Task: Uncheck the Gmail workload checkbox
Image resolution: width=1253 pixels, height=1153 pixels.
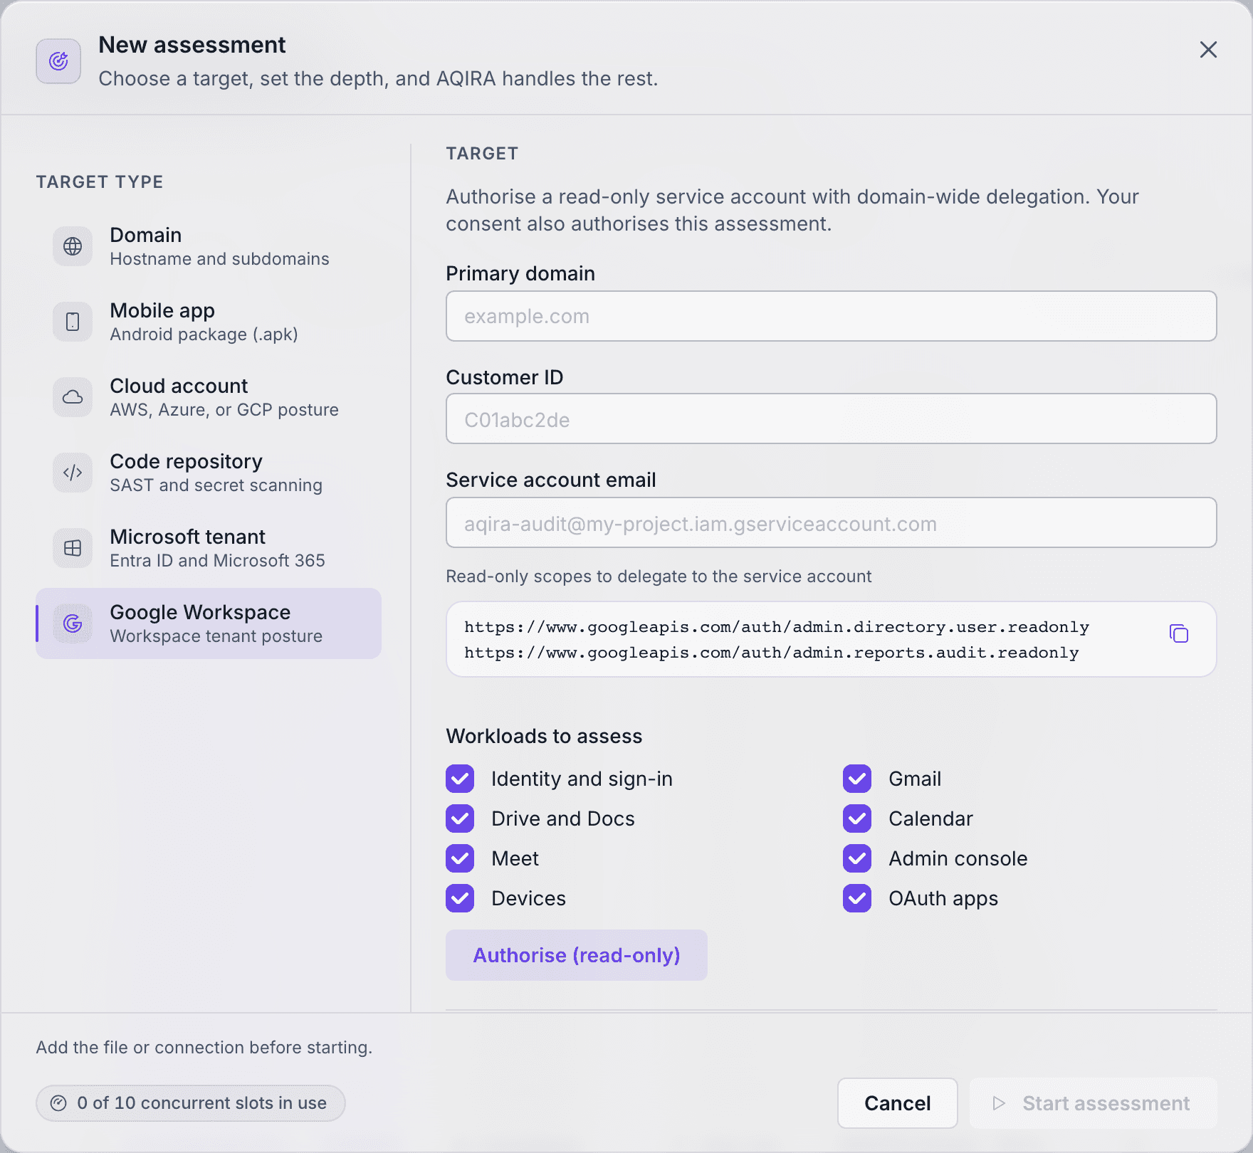Action: 857,779
